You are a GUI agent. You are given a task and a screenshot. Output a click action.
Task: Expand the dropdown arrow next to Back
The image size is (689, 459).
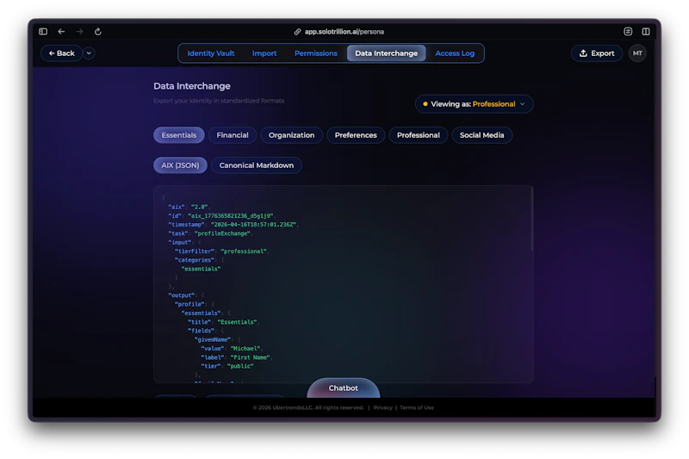click(x=89, y=53)
